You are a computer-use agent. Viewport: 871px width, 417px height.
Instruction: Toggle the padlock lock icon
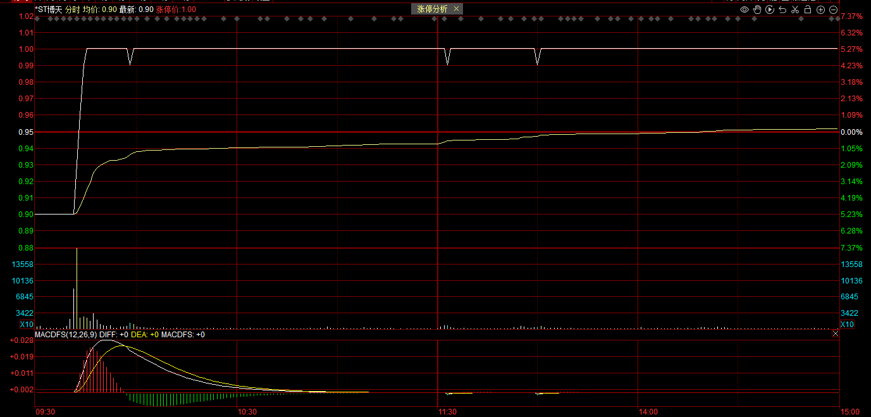tap(808, 9)
